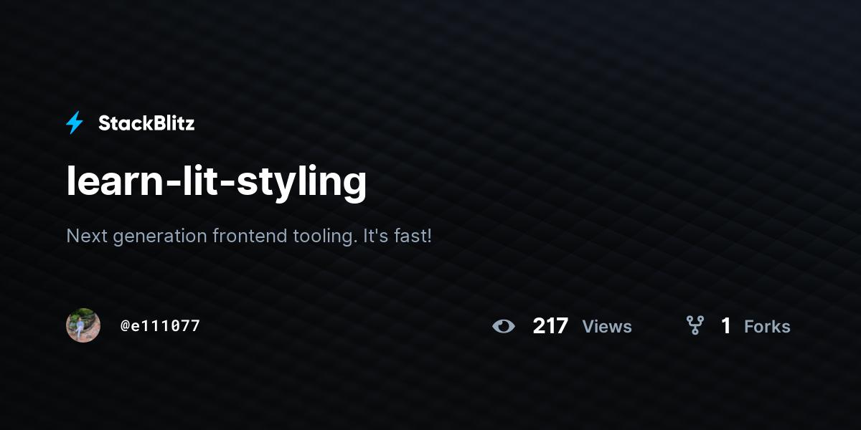The height and width of the screenshot is (430, 861).
Task: Click the forks count number 1
Action: click(726, 327)
